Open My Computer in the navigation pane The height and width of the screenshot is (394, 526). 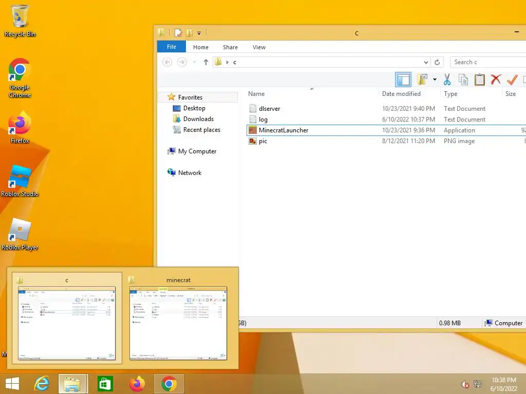197,151
